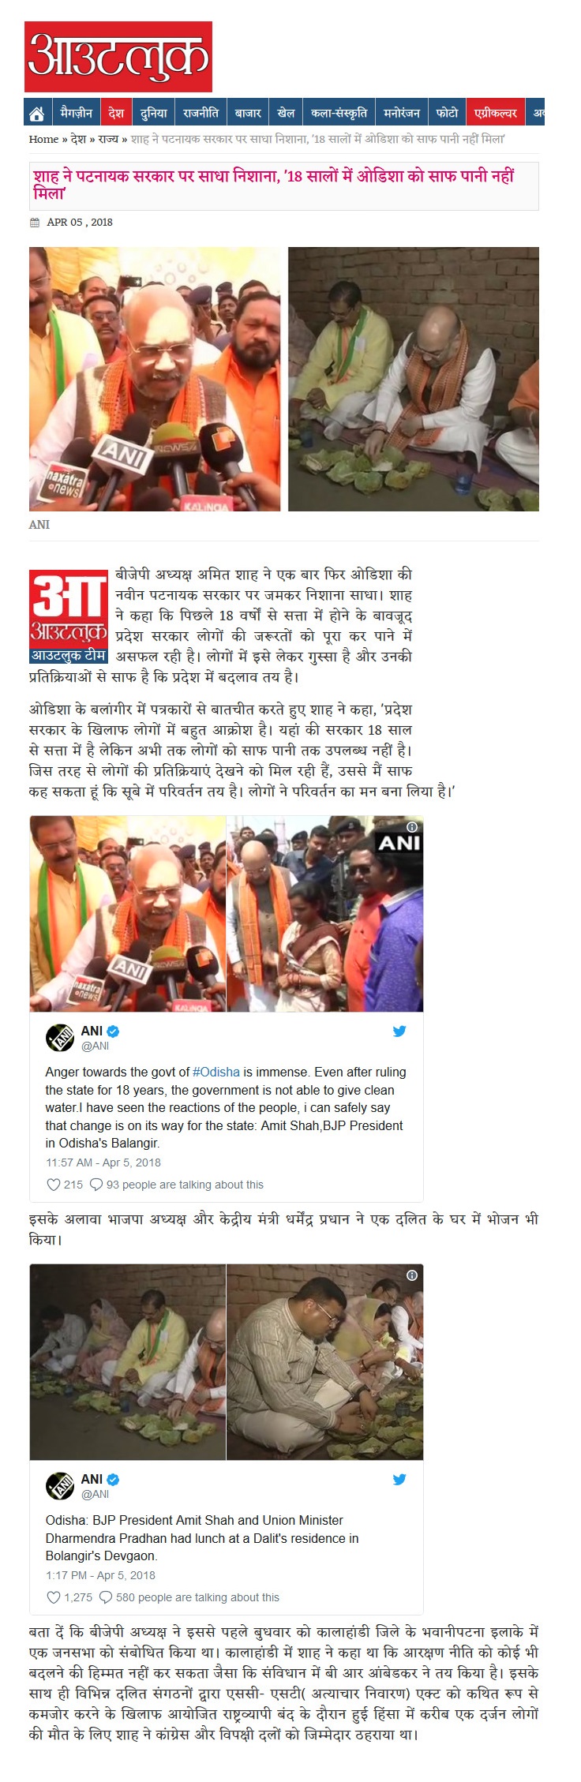Image resolution: width=581 pixels, height=1782 pixels.
Task: Open the home icon in navigation bar
Action: 36,113
